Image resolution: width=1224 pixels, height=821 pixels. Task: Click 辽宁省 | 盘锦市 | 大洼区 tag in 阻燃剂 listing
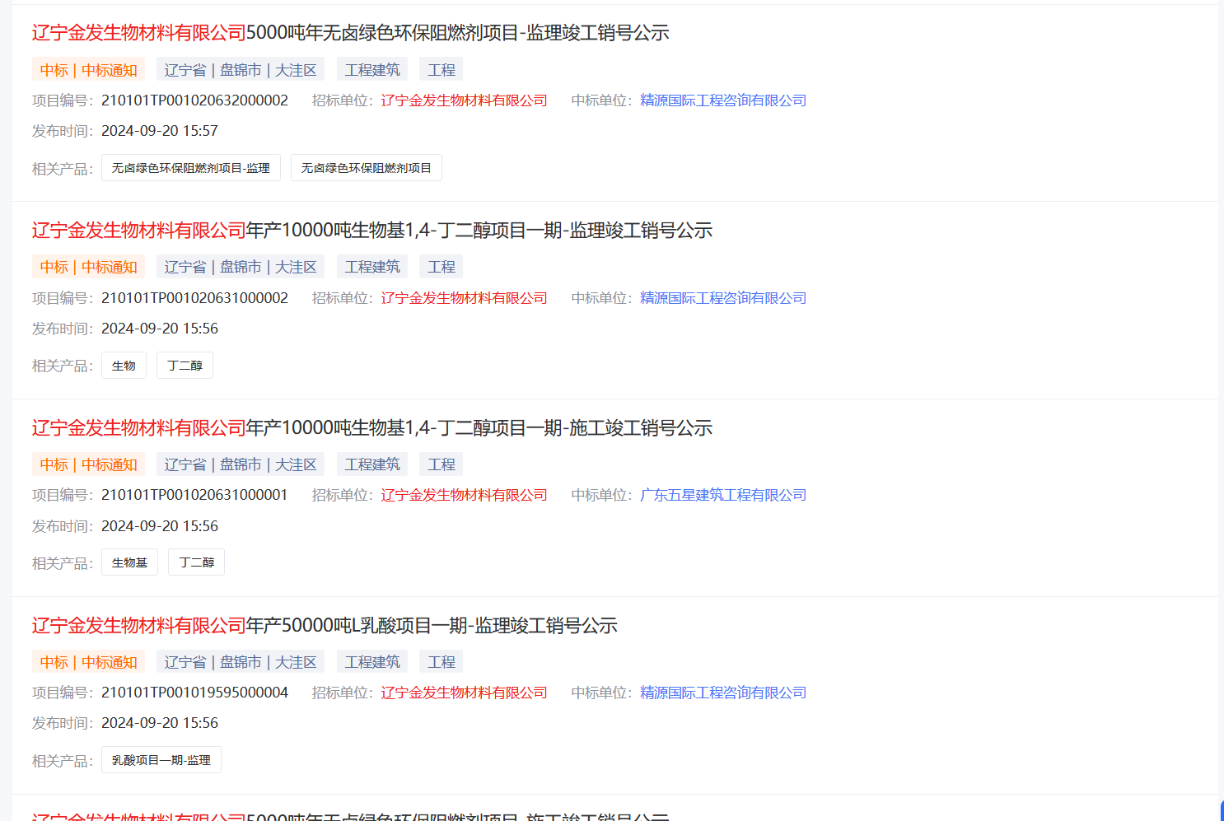(x=241, y=70)
